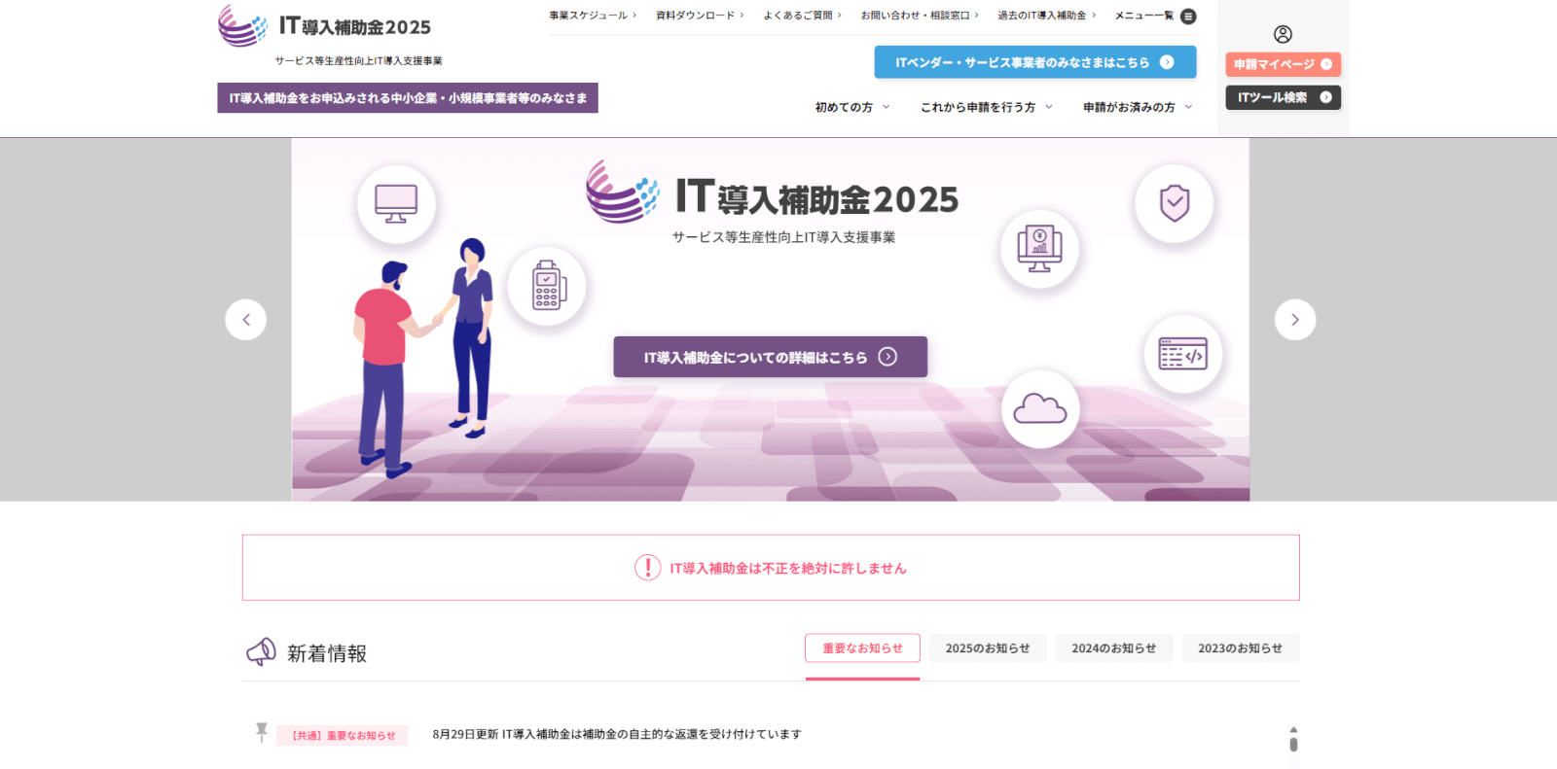The image size is (1557, 769).
Task: Click the IT導入補助金2025 header logo
Action: pos(325,26)
